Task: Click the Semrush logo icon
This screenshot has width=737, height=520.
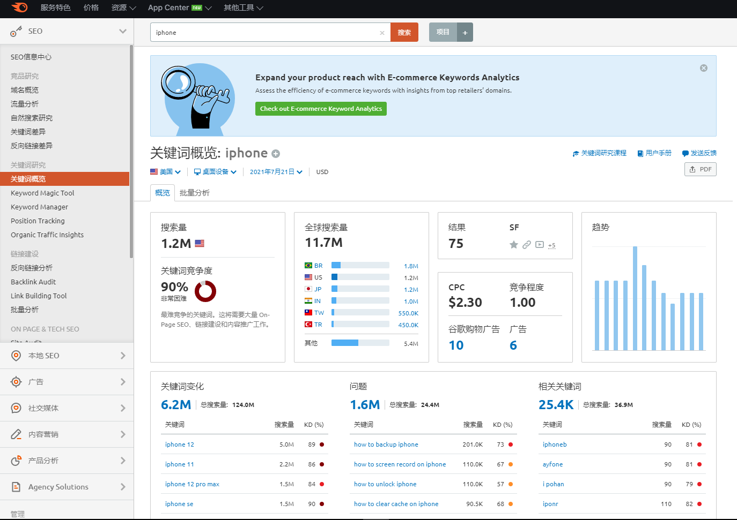Action: 20,7
